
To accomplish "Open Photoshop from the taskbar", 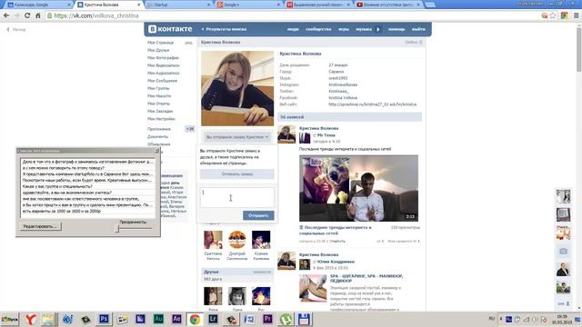I will [104, 319].
